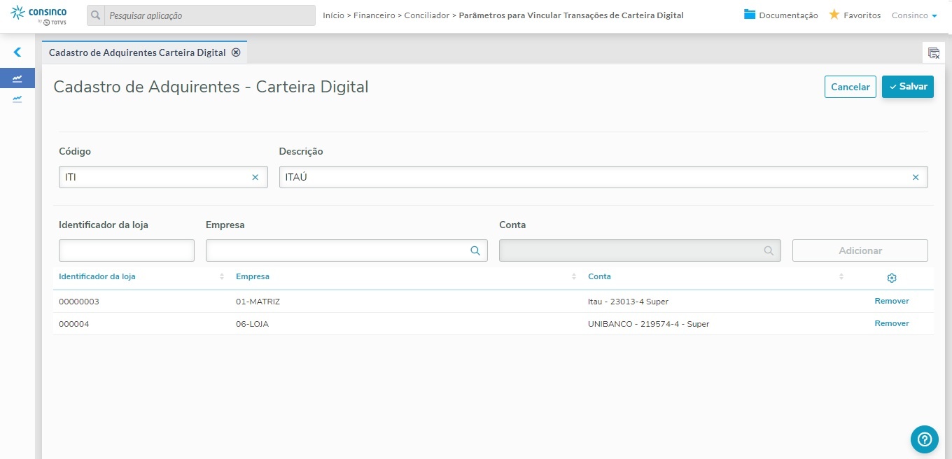This screenshot has height=459, width=952.
Task: Select the first chart icon in sidebar
Action: click(17, 78)
